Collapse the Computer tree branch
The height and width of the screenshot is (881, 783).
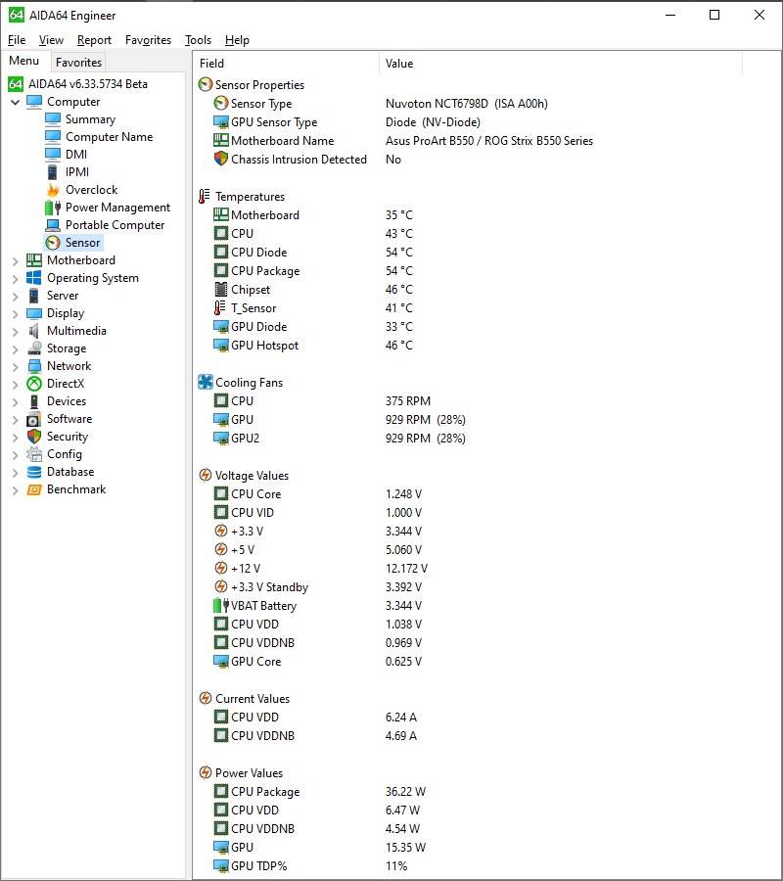point(14,101)
